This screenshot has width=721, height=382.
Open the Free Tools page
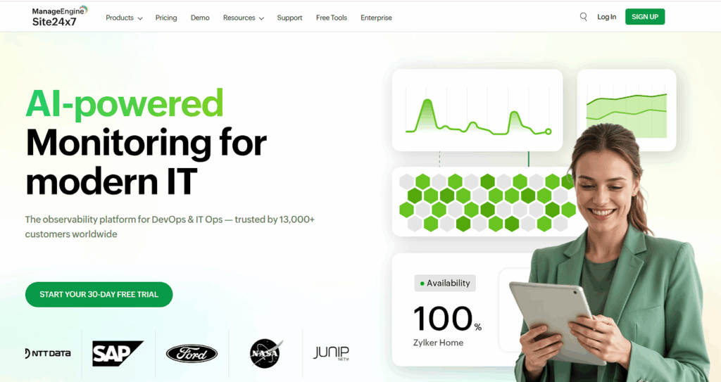(331, 18)
